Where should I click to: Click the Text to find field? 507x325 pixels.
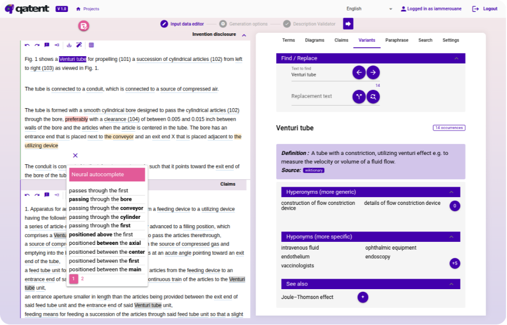click(320, 75)
